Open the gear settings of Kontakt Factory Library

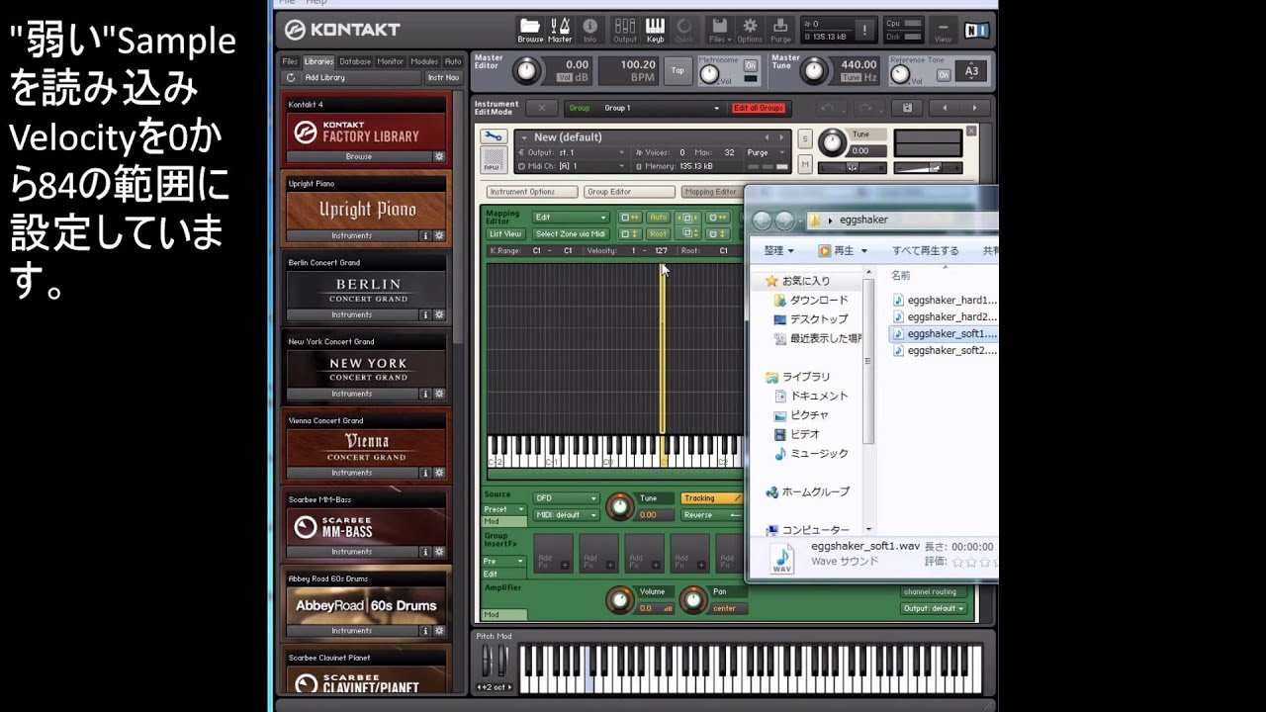point(439,156)
